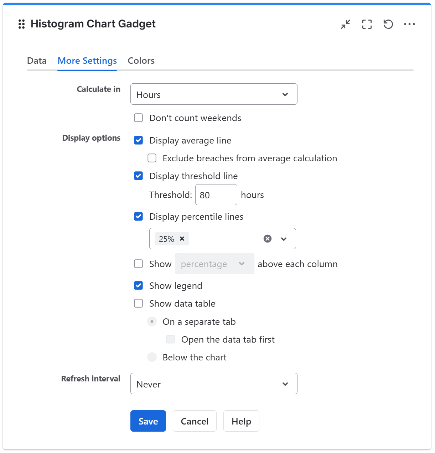
Task: Check Show data table
Action: tap(139, 303)
